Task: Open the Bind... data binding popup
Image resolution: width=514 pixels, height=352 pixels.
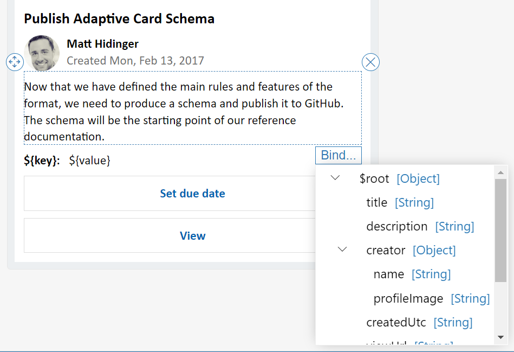Action: tap(338, 155)
